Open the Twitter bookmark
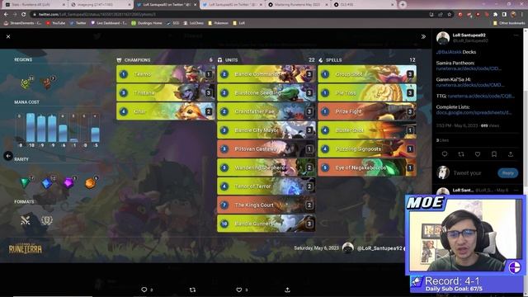 point(78,23)
